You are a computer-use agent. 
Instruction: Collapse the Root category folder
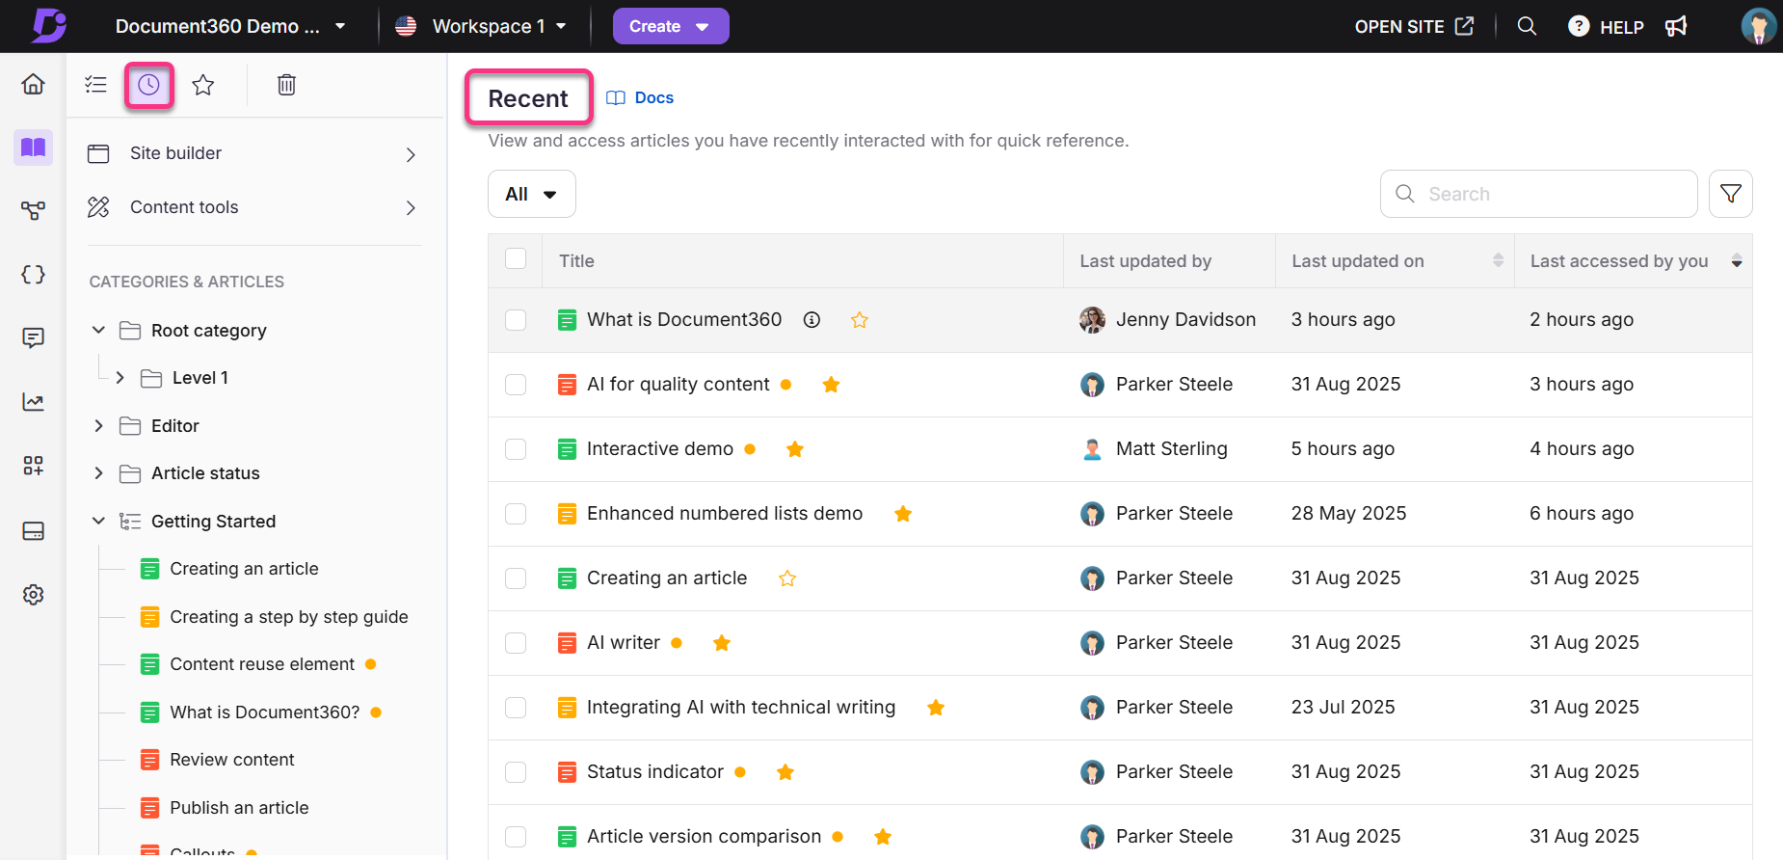[98, 331]
